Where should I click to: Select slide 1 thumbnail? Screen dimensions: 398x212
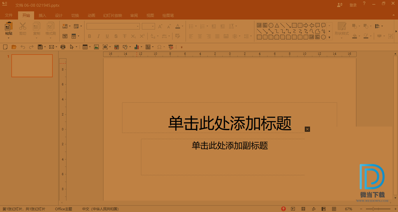[x=32, y=66]
